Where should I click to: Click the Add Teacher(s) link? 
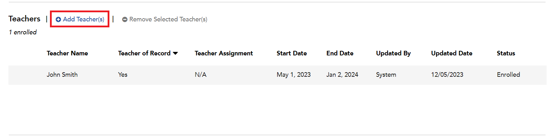point(80,19)
